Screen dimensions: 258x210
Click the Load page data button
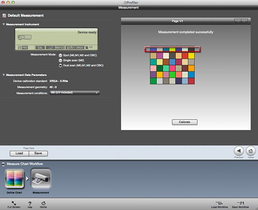tap(19, 153)
